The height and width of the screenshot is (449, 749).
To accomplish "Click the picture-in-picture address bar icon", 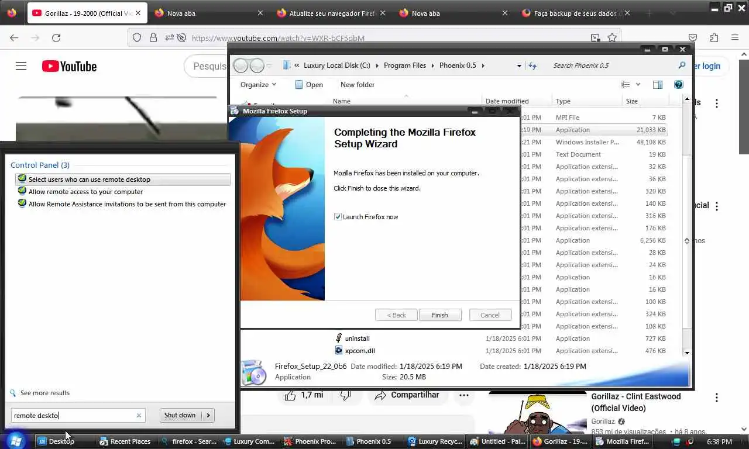I will [x=595, y=37].
